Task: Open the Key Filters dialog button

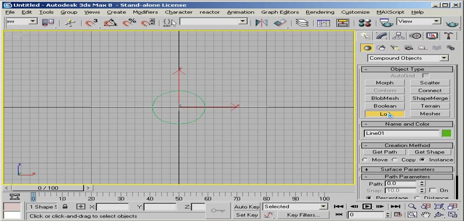Action: [303, 215]
